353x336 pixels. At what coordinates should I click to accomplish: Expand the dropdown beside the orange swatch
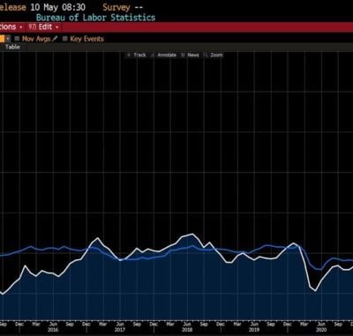point(8,39)
